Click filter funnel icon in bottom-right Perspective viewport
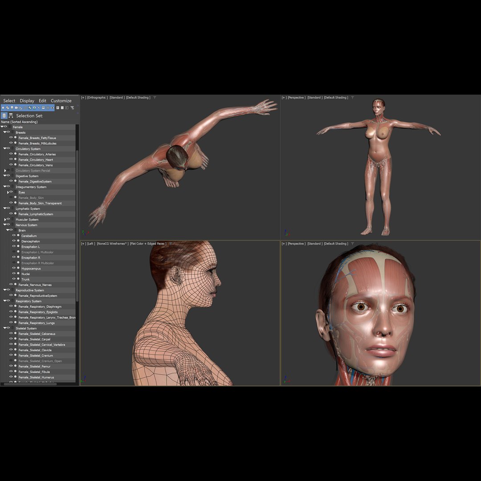The height and width of the screenshot is (481, 481). pos(352,244)
